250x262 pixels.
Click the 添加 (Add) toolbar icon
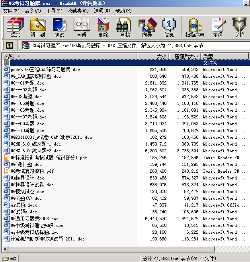coord(16,28)
